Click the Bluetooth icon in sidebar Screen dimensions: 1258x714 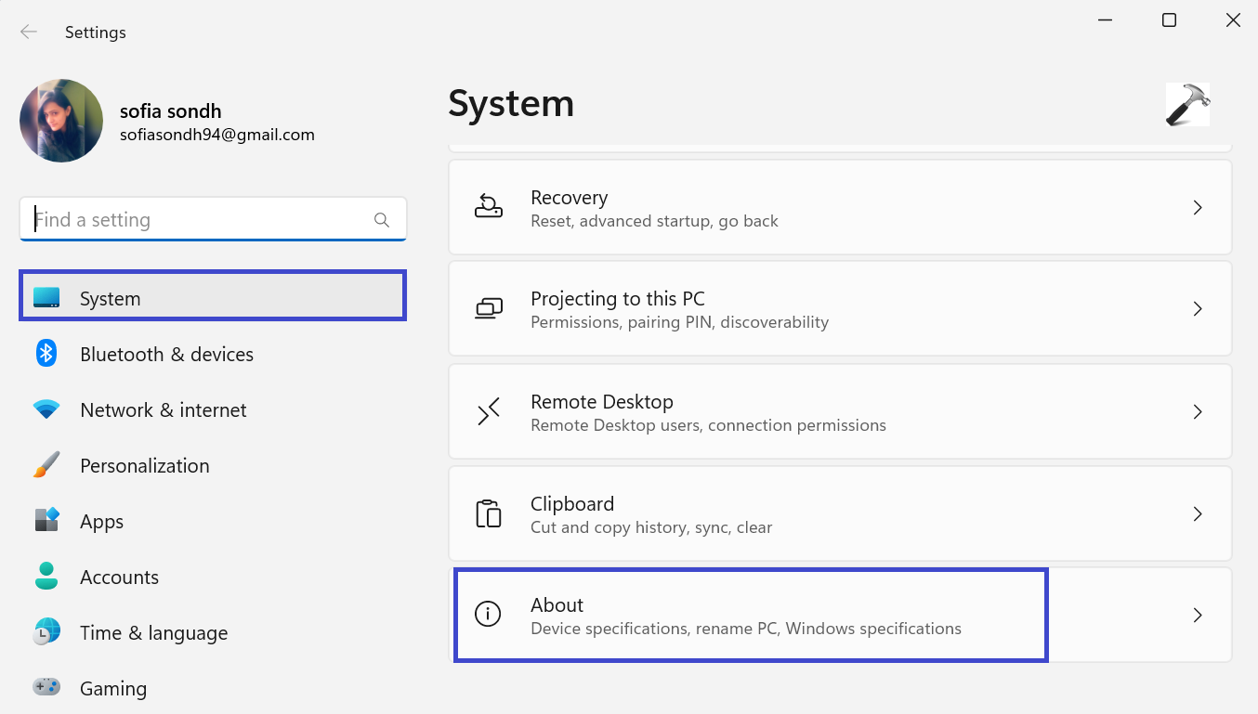pyautogui.click(x=46, y=354)
